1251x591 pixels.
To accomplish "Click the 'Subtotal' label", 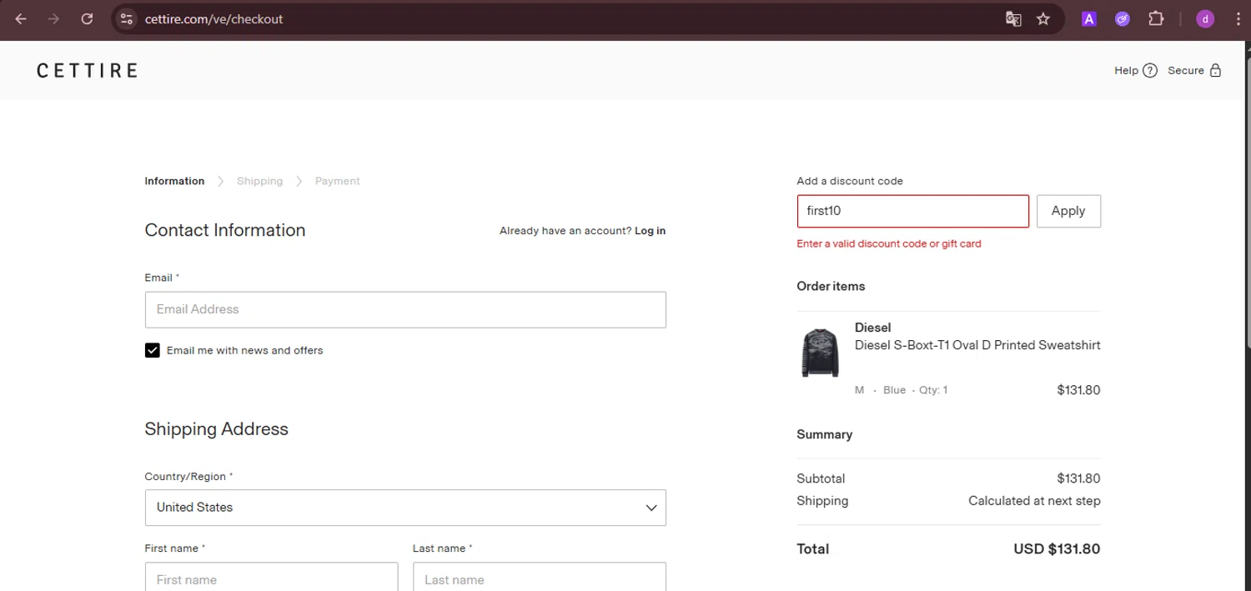I will [x=821, y=478].
